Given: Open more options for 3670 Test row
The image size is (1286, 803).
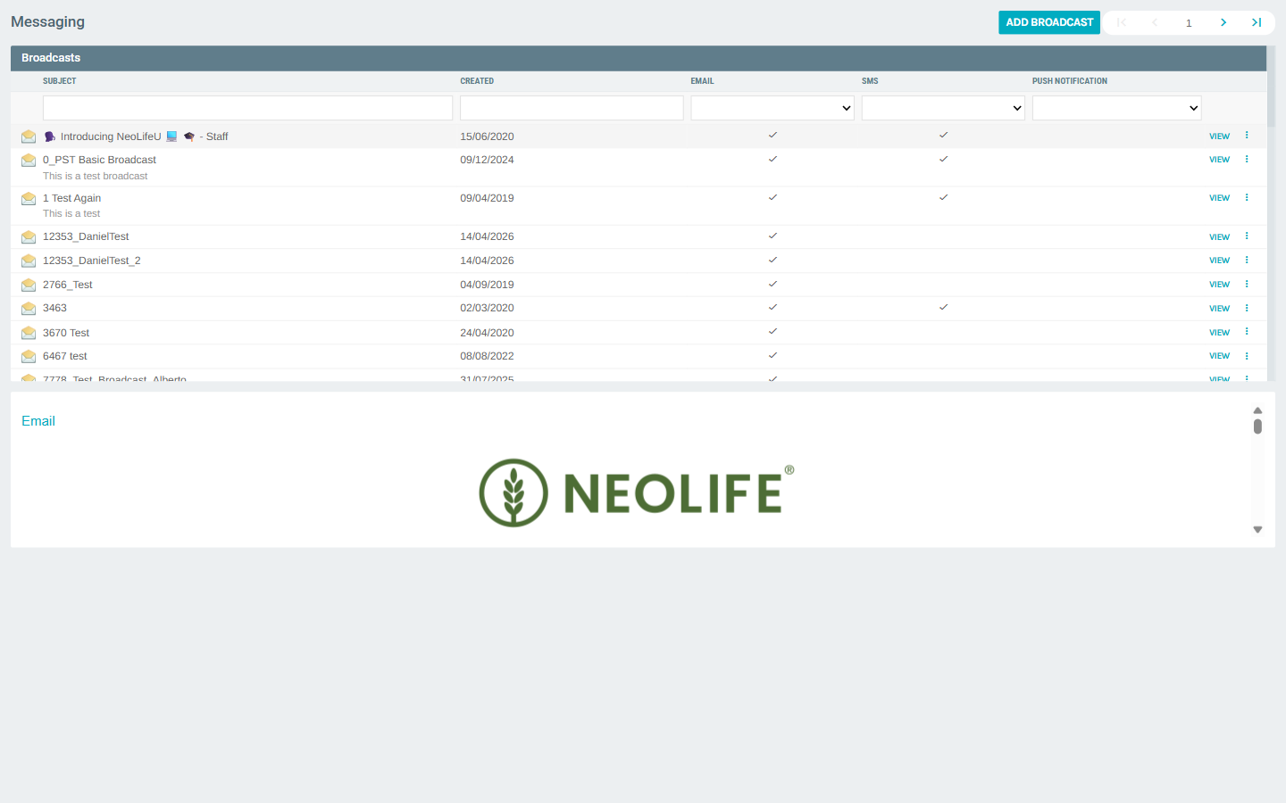Looking at the screenshot, I should pyautogui.click(x=1247, y=332).
